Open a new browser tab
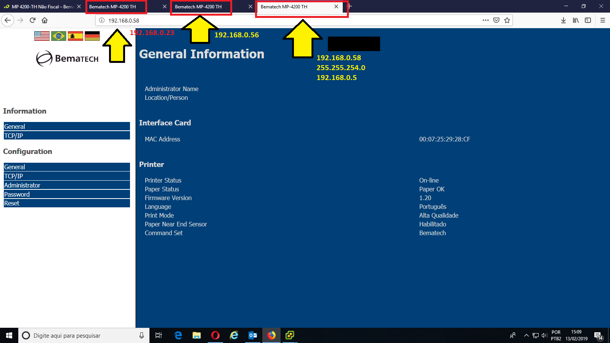This screenshot has height=343, width=610. (350, 6)
